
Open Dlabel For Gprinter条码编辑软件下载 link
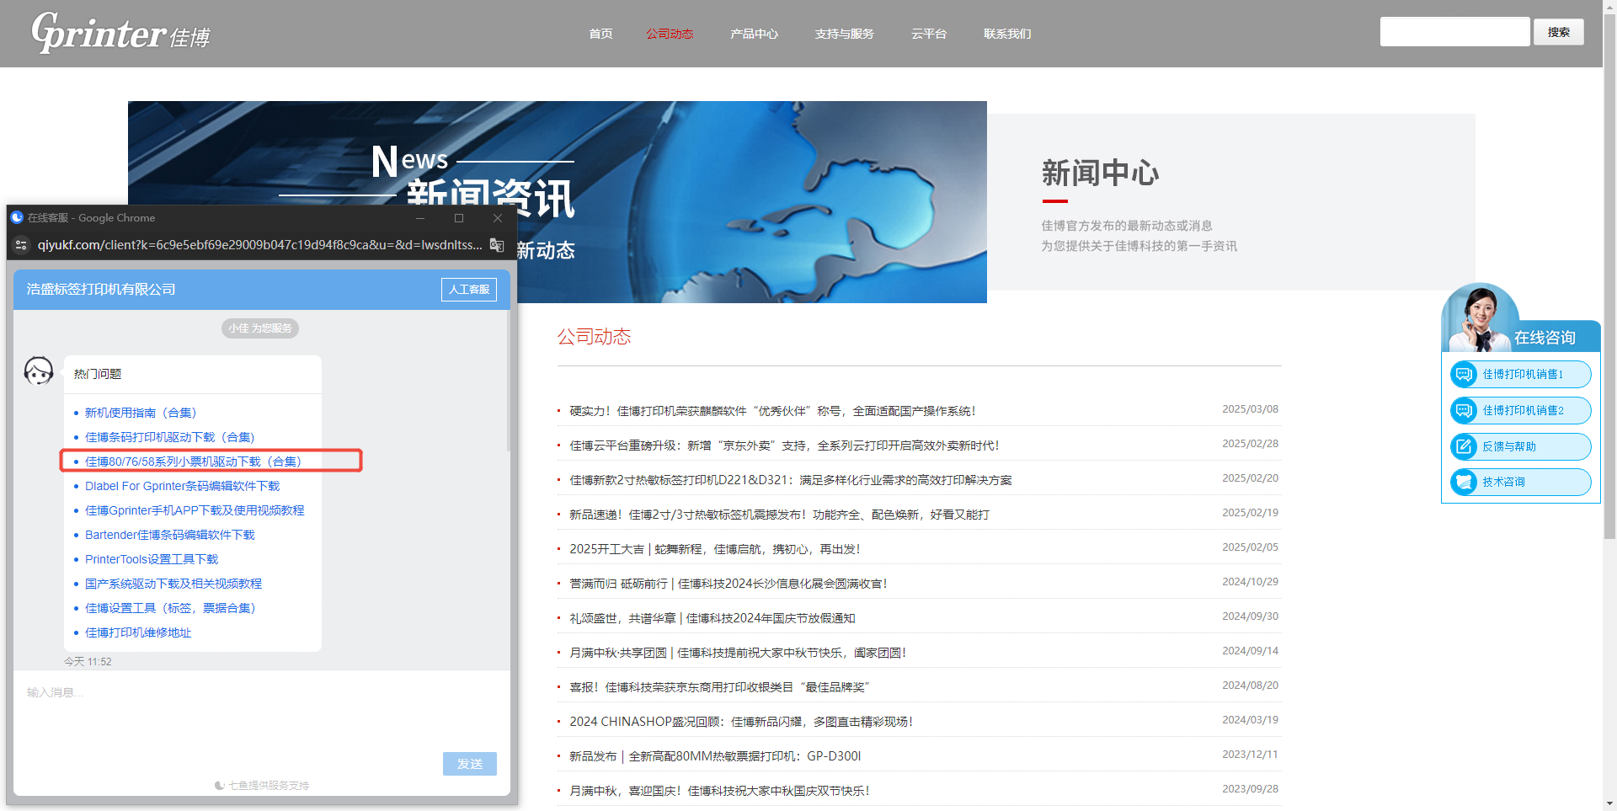182,486
